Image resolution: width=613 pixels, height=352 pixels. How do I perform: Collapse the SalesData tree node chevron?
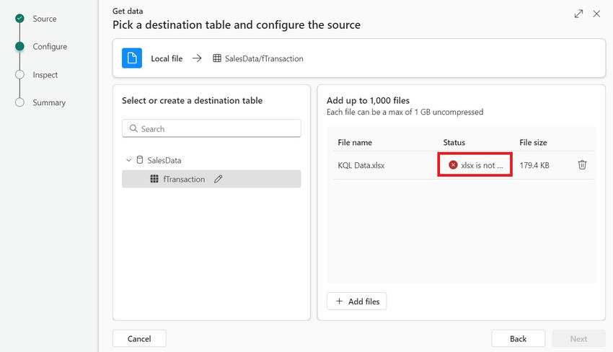(x=128, y=160)
